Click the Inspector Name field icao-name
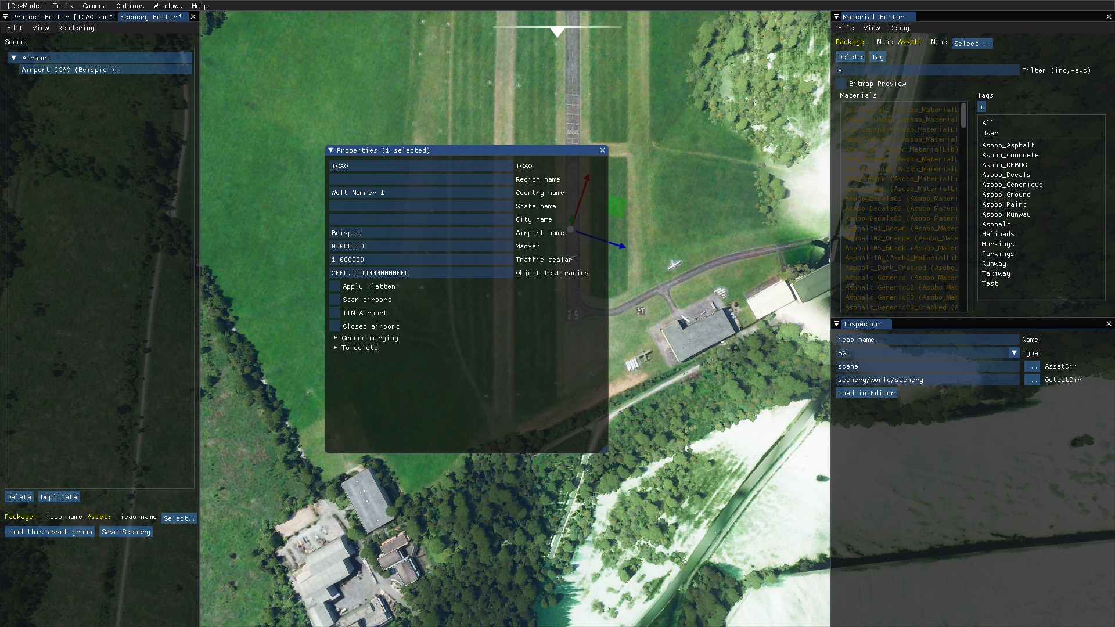 coord(927,340)
